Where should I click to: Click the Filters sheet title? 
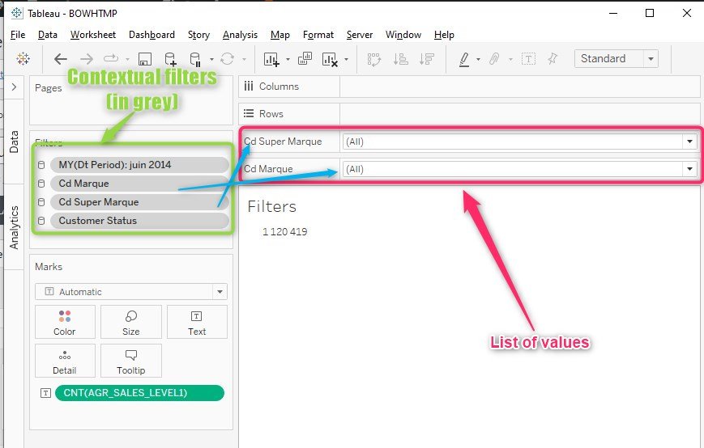(272, 206)
